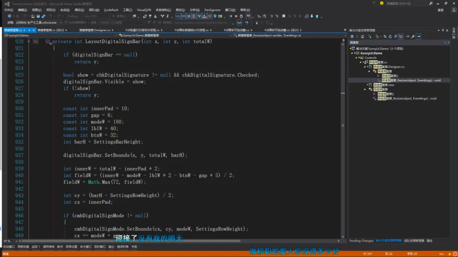The image size is (458, 257).
Task: Click the bookmark toggle icon in toolbar
Action: pos(284,16)
